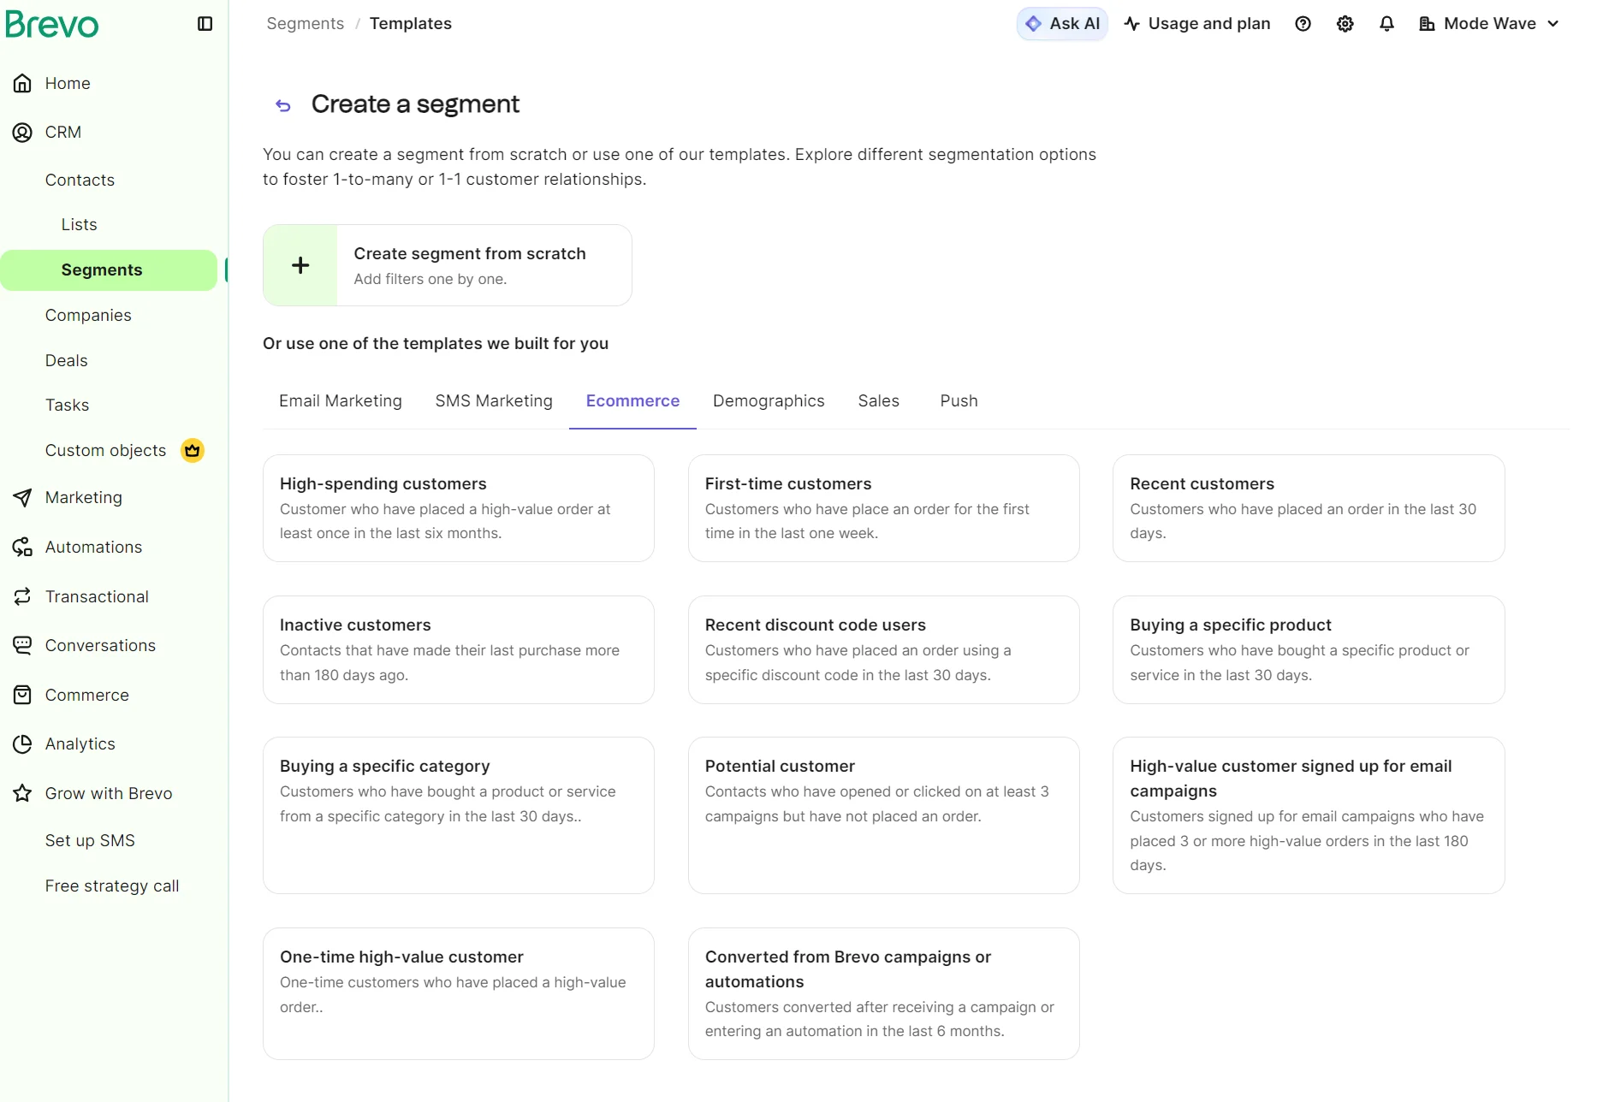
Task: Select the Demographics tab
Action: coord(769,400)
